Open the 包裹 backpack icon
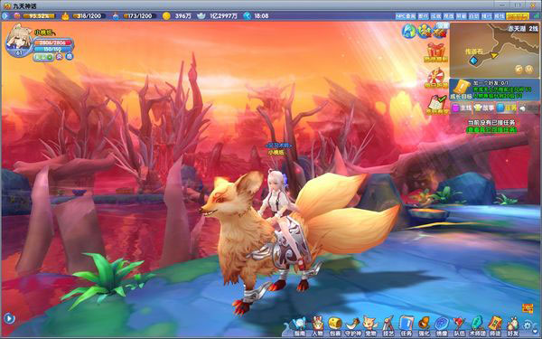This screenshot has height=339, width=542. pyautogui.click(x=334, y=326)
